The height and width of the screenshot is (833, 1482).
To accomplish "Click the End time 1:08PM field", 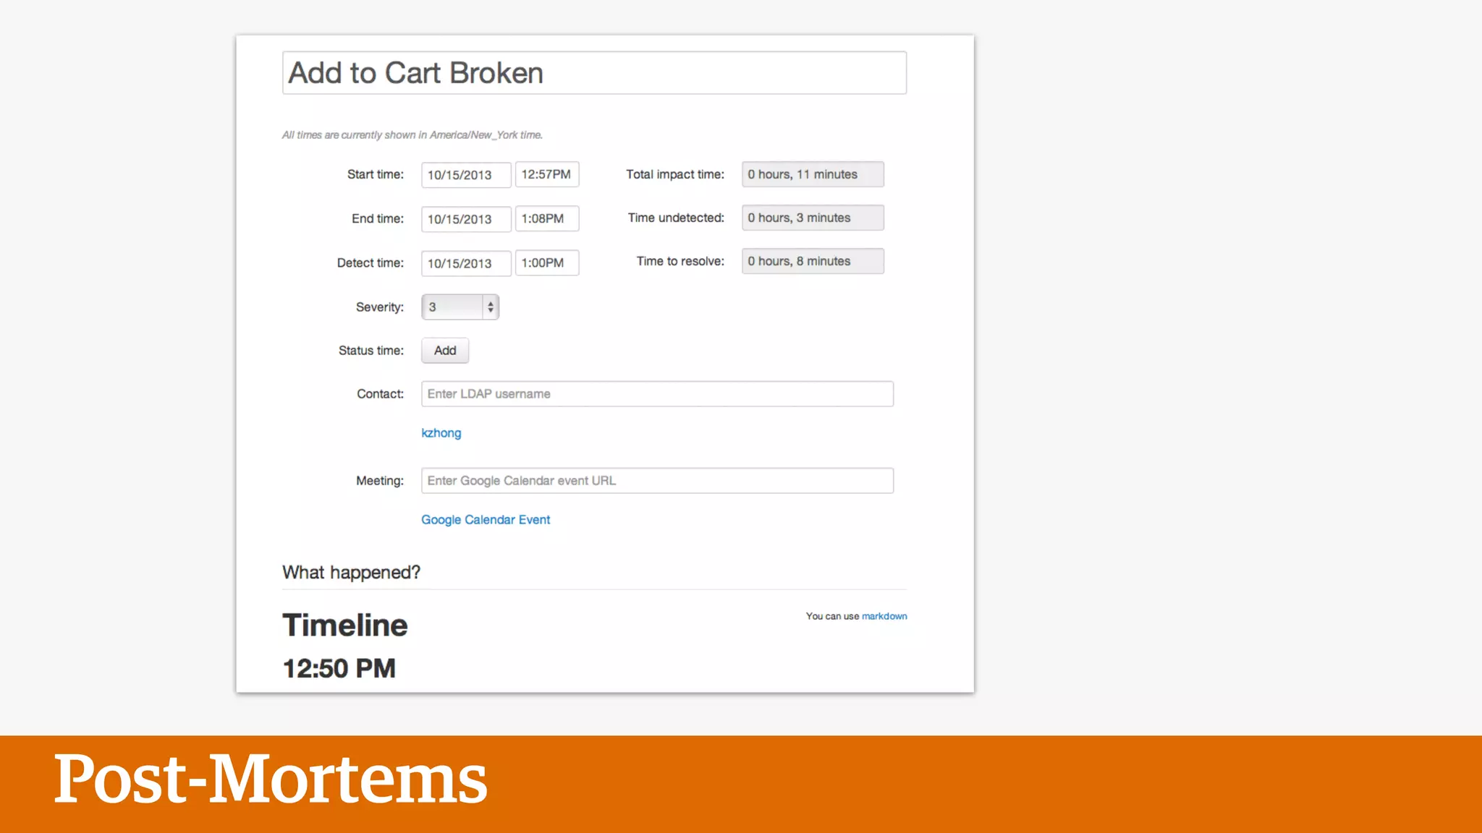I will (x=546, y=219).
